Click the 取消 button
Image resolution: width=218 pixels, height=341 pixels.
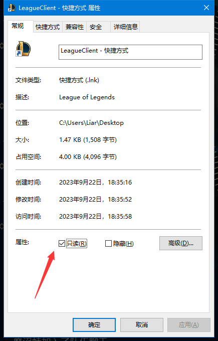(142, 325)
